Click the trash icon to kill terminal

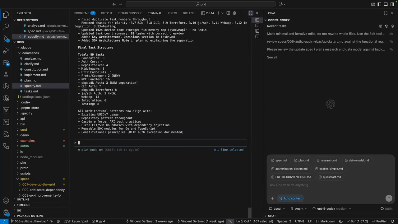click(234, 13)
